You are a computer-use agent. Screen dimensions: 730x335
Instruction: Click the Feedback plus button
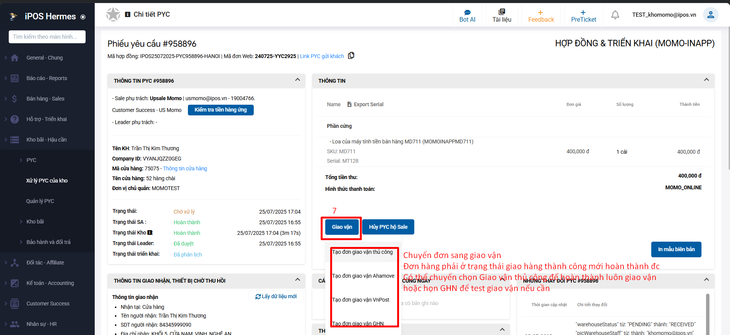tap(541, 16)
